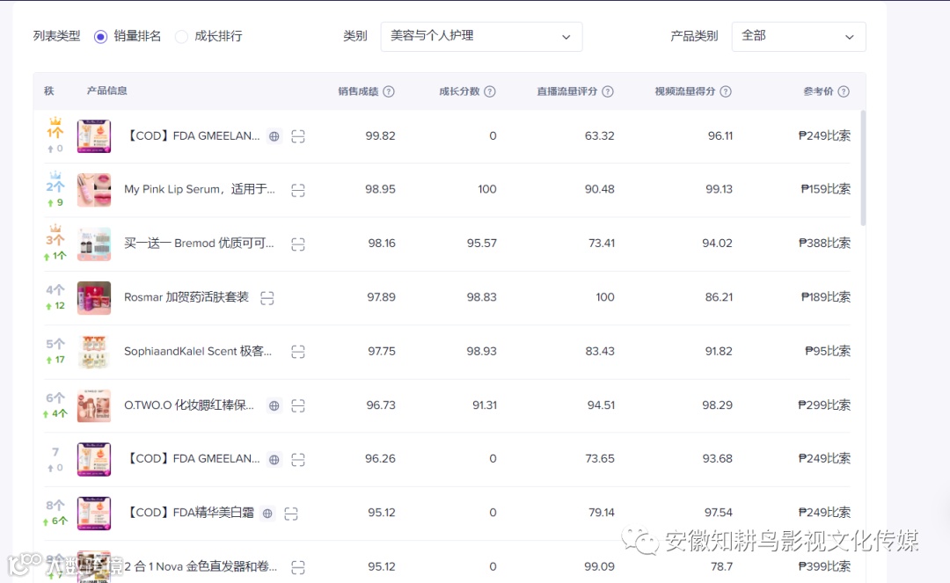
Task: Click scan icon on Bremod row
Action: point(297,244)
